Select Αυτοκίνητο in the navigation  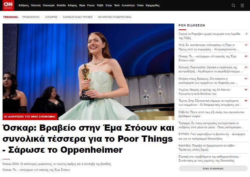click(x=128, y=6)
